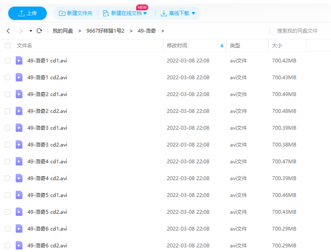Check the box for 49-洛奇2 cd1.avi
Screen dimensions: 331x252
point(7,94)
